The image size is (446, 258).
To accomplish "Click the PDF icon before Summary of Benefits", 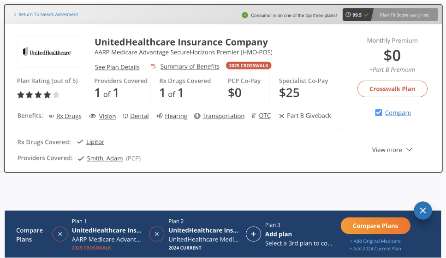I will point(154,66).
